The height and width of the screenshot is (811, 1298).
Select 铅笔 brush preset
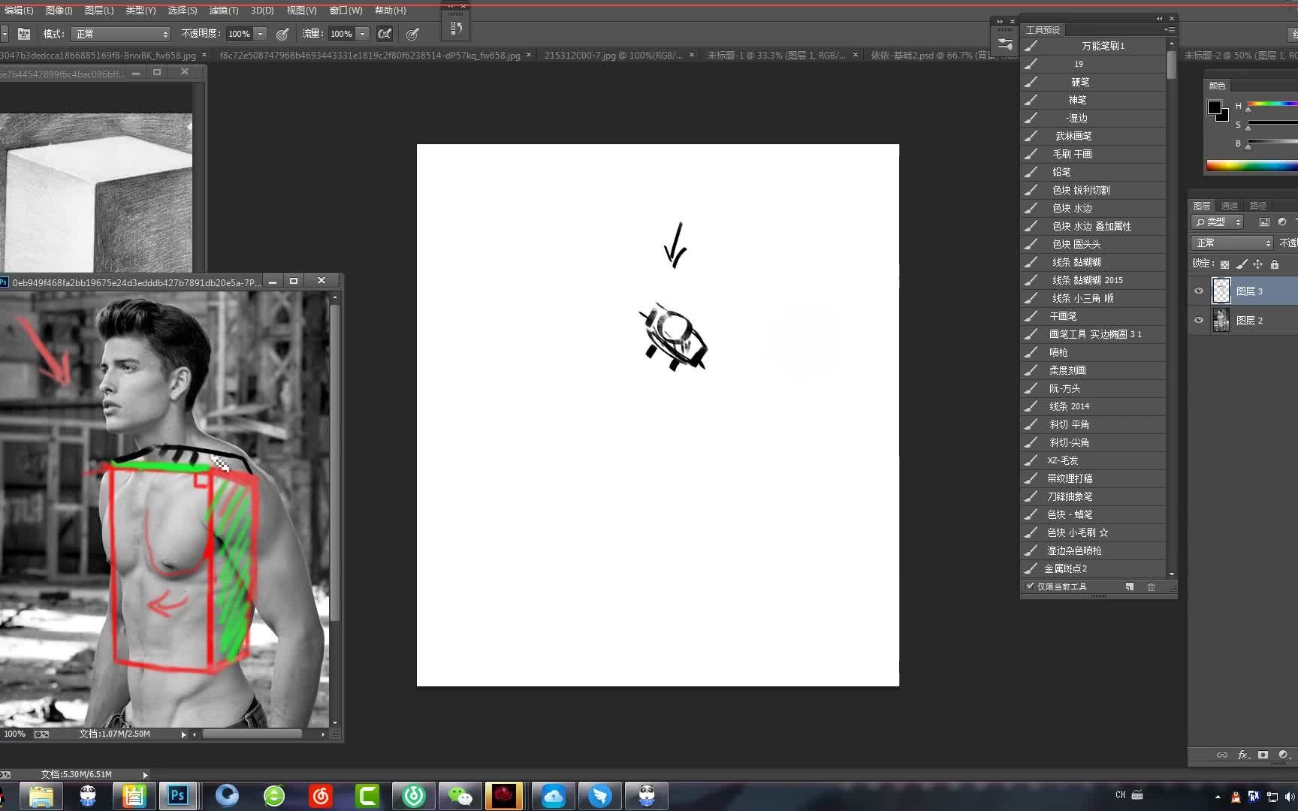1093,172
